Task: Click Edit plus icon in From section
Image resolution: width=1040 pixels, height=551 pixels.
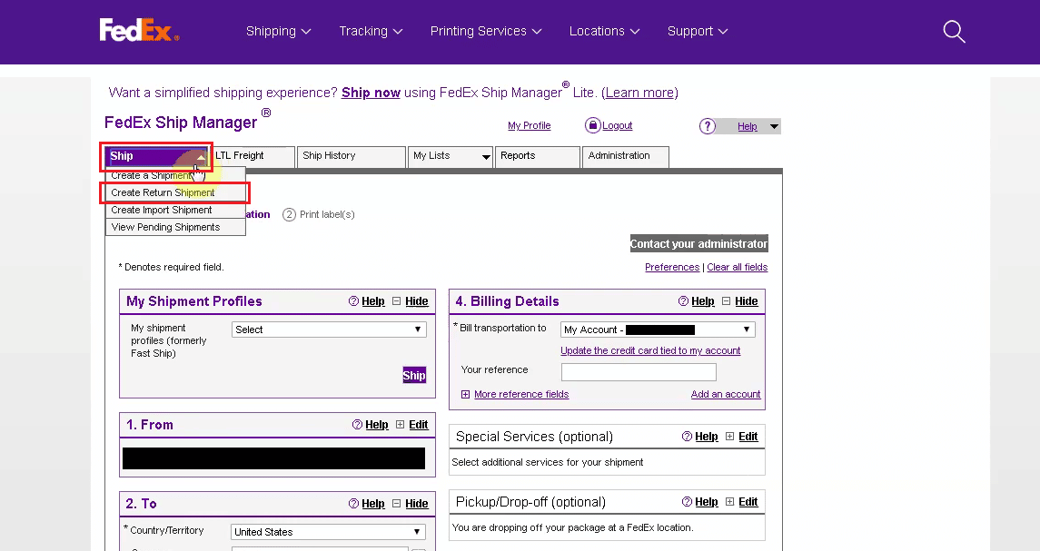Action: tap(400, 424)
